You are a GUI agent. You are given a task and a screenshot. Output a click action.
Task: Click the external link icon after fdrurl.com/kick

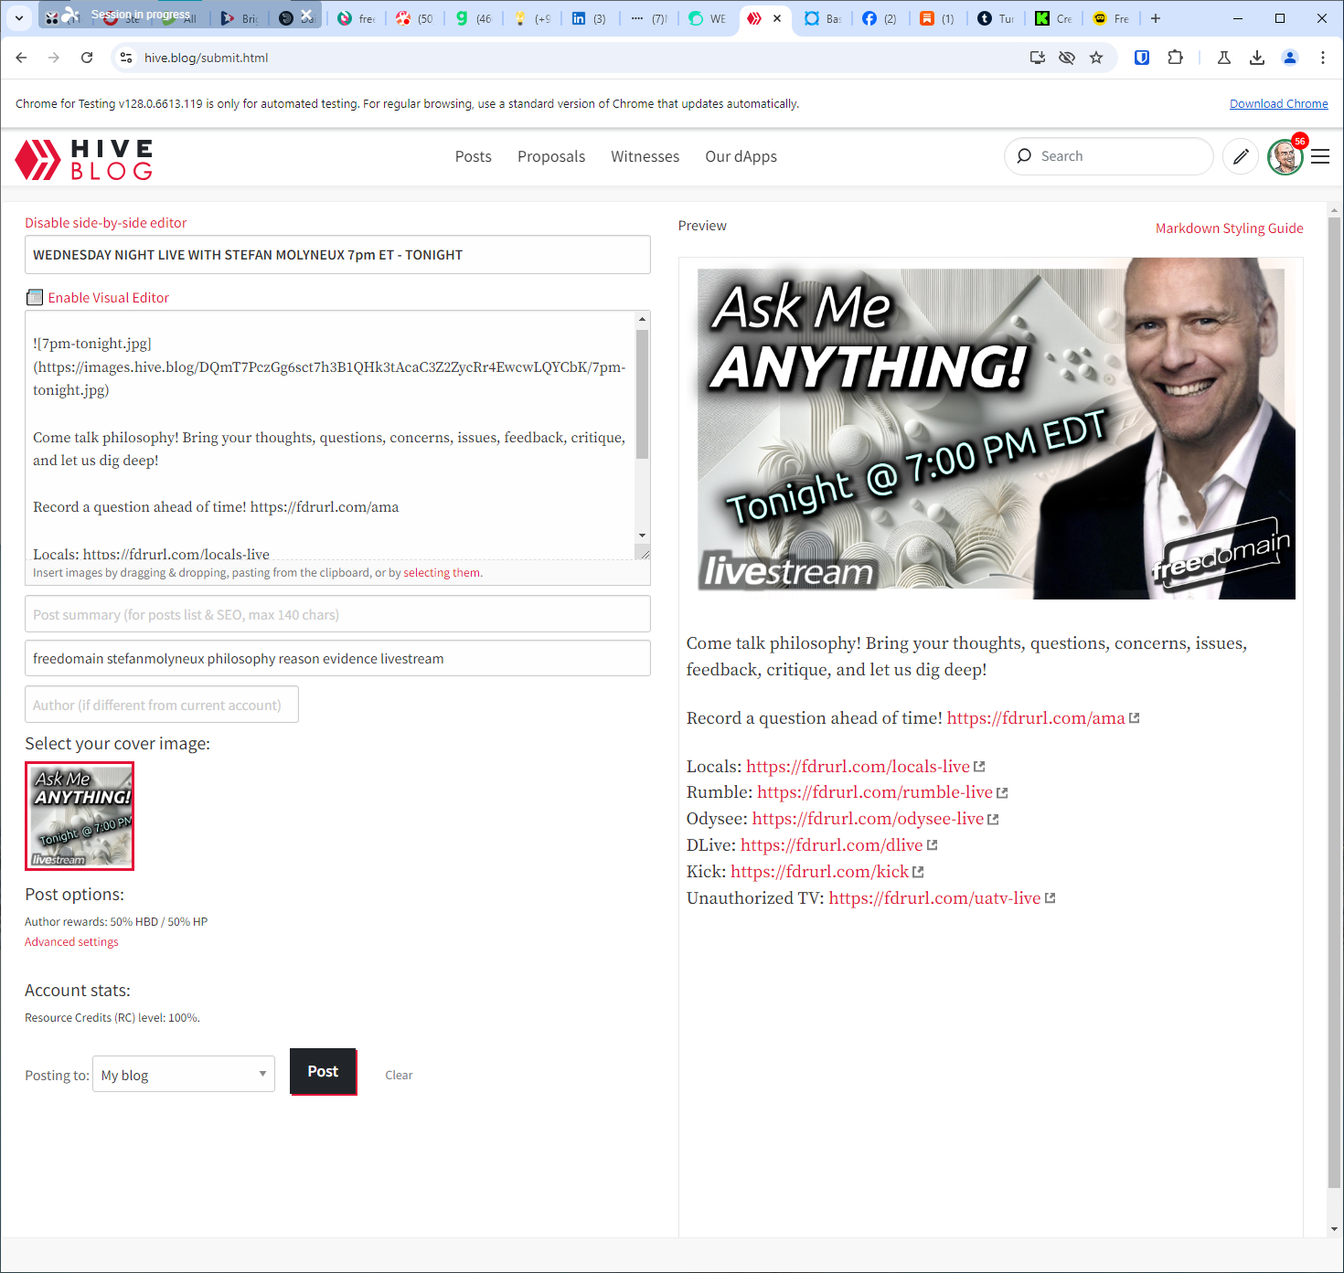918,872
